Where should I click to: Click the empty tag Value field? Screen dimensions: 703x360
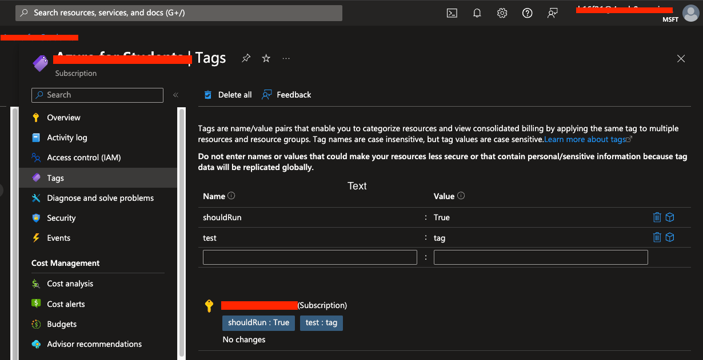coord(541,257)
